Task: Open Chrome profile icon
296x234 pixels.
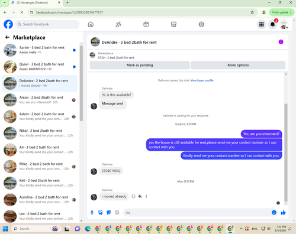Action: coord(263,12)
